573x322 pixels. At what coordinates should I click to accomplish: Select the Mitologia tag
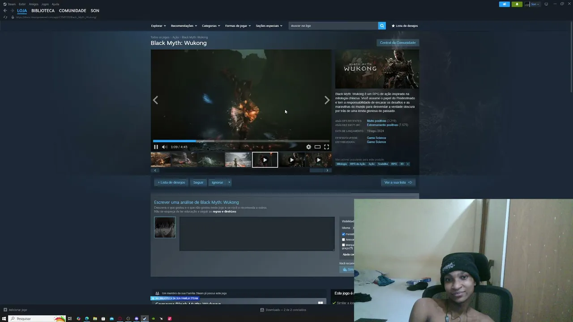pyautogui.click(x=342, y=164)
